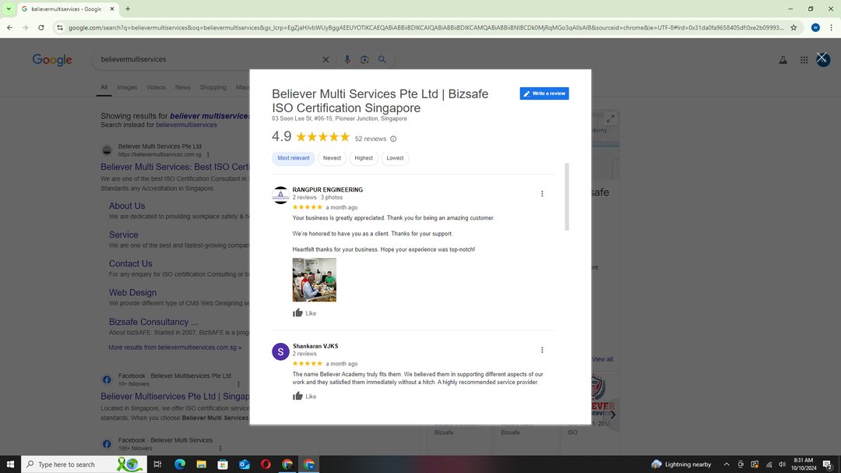The height and width of the screenshot is (473, 841).
Task: Activate the believermultiservices browser tab
Action: tap(67, 9)
